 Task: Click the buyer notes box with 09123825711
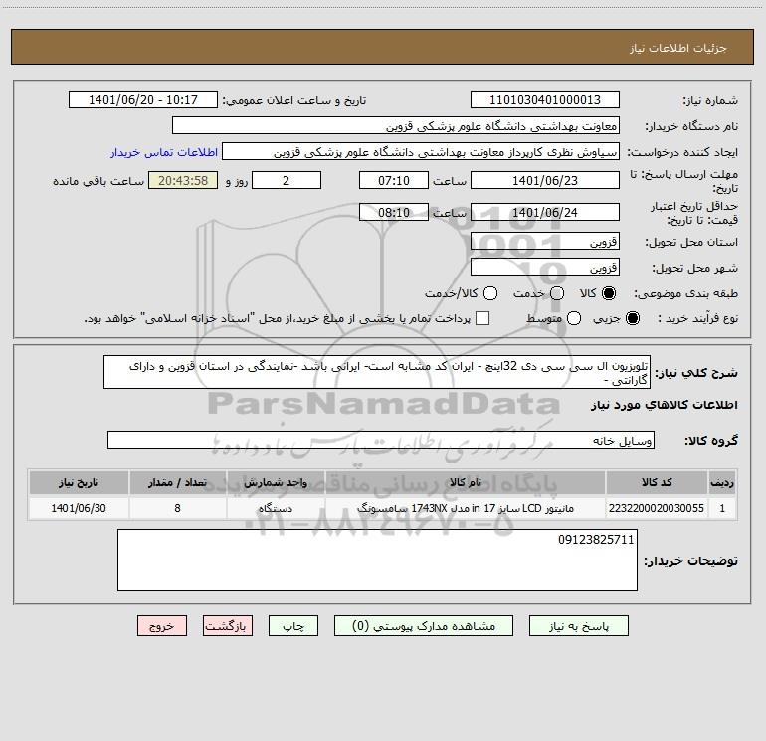point(377,560)
